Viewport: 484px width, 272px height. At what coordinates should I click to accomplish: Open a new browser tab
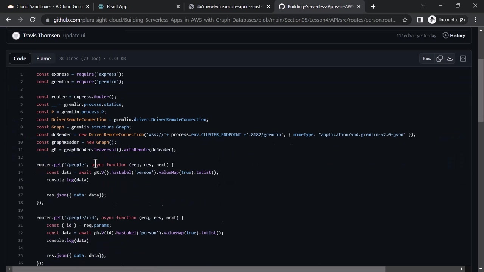coord(373,6)
